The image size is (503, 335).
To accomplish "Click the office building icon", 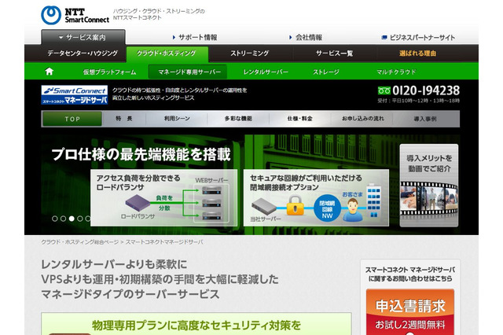I will point(374,201).
